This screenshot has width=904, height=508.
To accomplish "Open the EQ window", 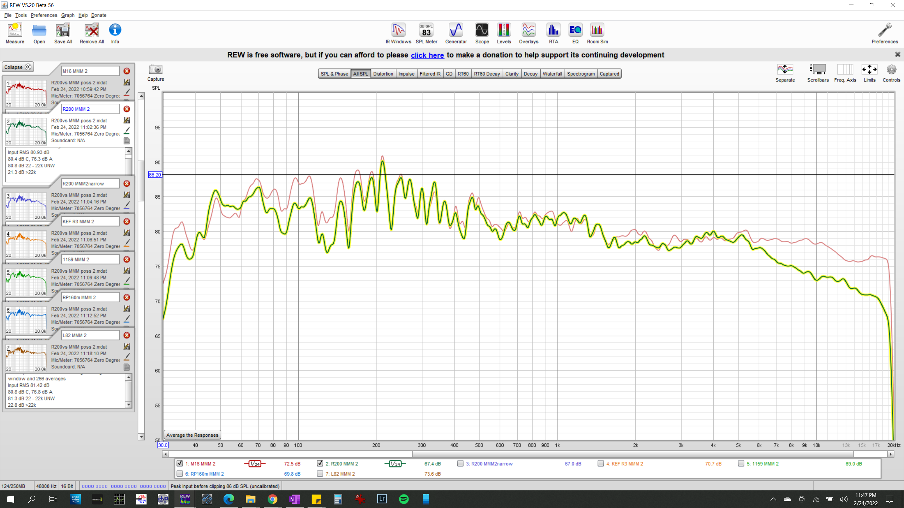I will (x=575, y=34).
